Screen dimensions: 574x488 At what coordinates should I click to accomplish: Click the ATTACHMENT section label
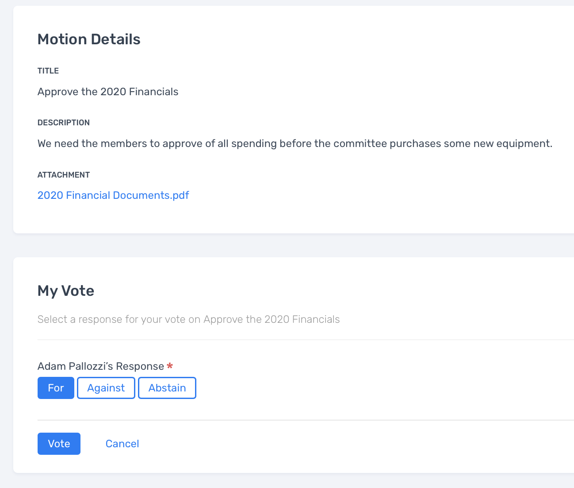[x=63, y=174]
